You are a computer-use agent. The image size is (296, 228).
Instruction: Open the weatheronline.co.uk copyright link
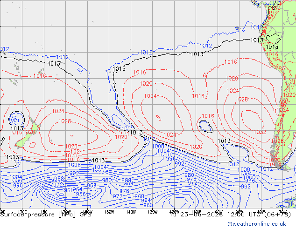coord(257,224)
